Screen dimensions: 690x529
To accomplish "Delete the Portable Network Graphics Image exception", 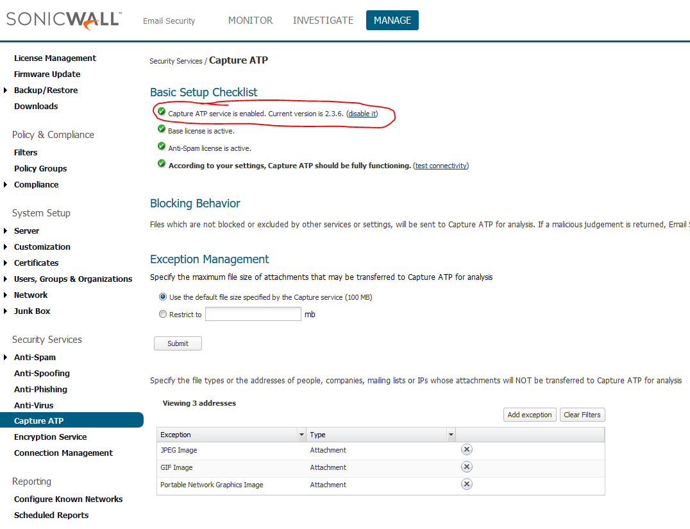I will pos(466,484).
